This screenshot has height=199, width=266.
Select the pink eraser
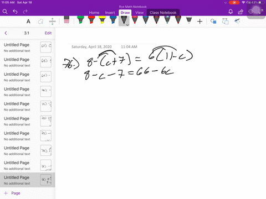[66, 20]
